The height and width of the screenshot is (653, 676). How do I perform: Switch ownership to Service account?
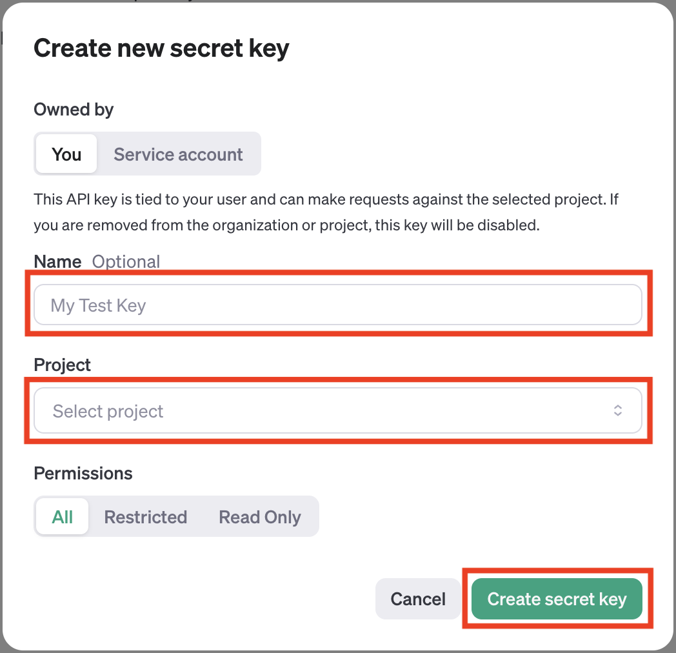tap(178, 154)
